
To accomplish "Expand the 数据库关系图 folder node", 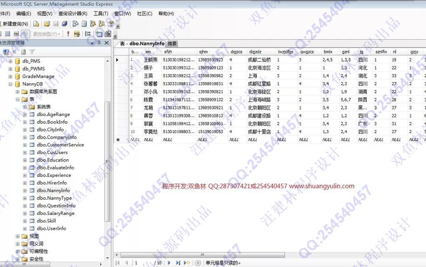I will tap(18, 91).
